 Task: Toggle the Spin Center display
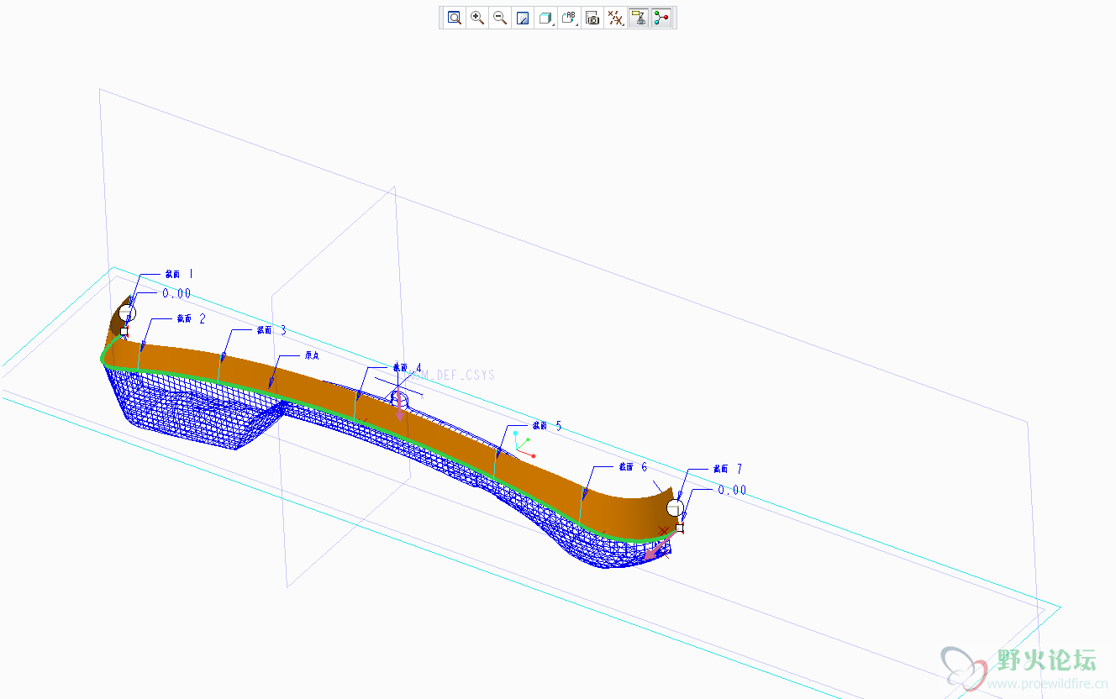662,18
